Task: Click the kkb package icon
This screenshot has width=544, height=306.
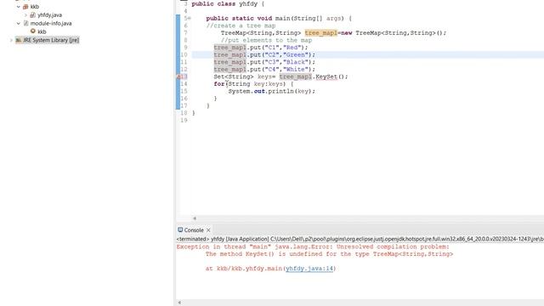Action: pos(25,7)
